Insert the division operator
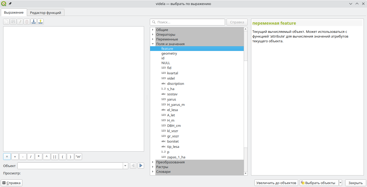Screen dimensions: 367x187 click(x=31, y=157)
